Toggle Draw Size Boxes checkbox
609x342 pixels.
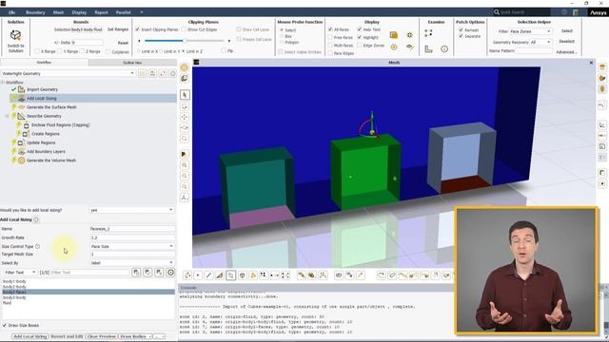click(x=4, y=325)
